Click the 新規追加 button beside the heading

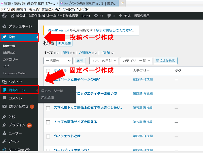[64, 43]
